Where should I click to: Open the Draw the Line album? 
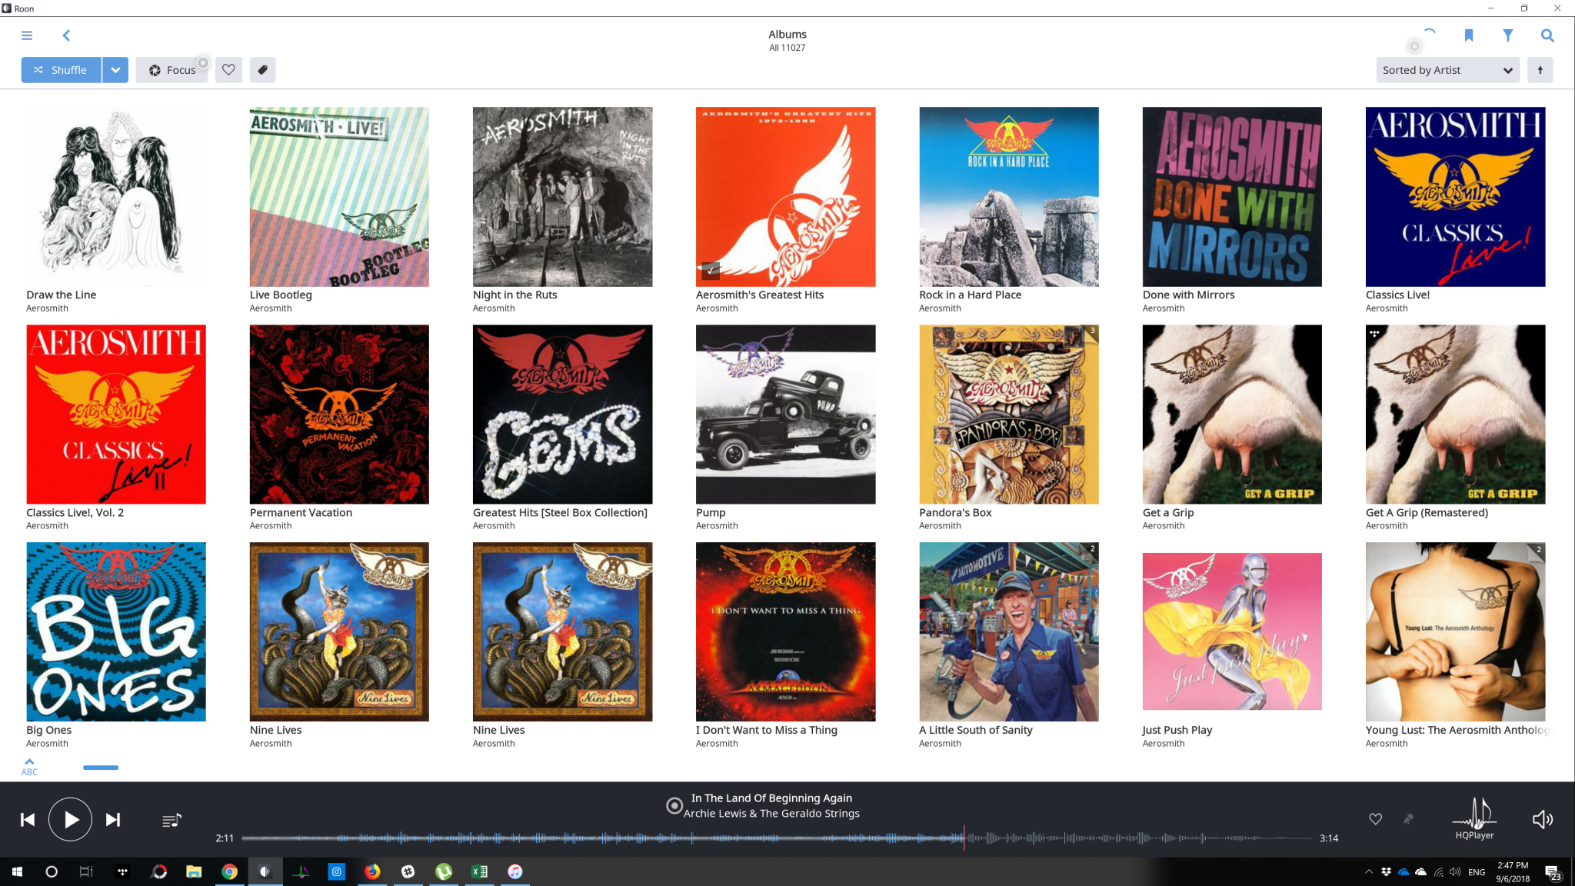coord(116,197)
